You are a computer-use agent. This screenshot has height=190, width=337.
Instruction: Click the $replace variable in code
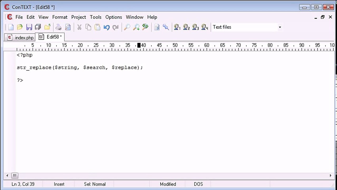[x=124, y=68]
